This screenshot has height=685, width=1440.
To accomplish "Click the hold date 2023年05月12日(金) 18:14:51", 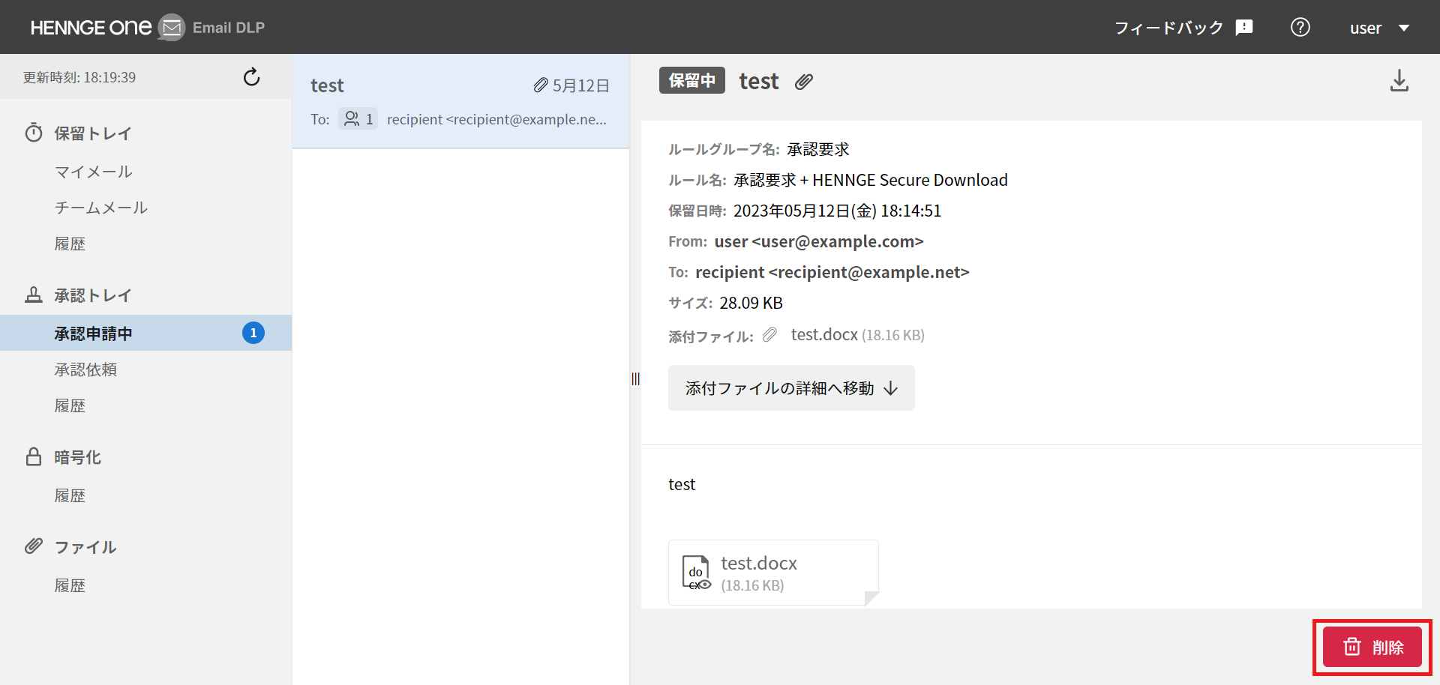I will point(837,211).
